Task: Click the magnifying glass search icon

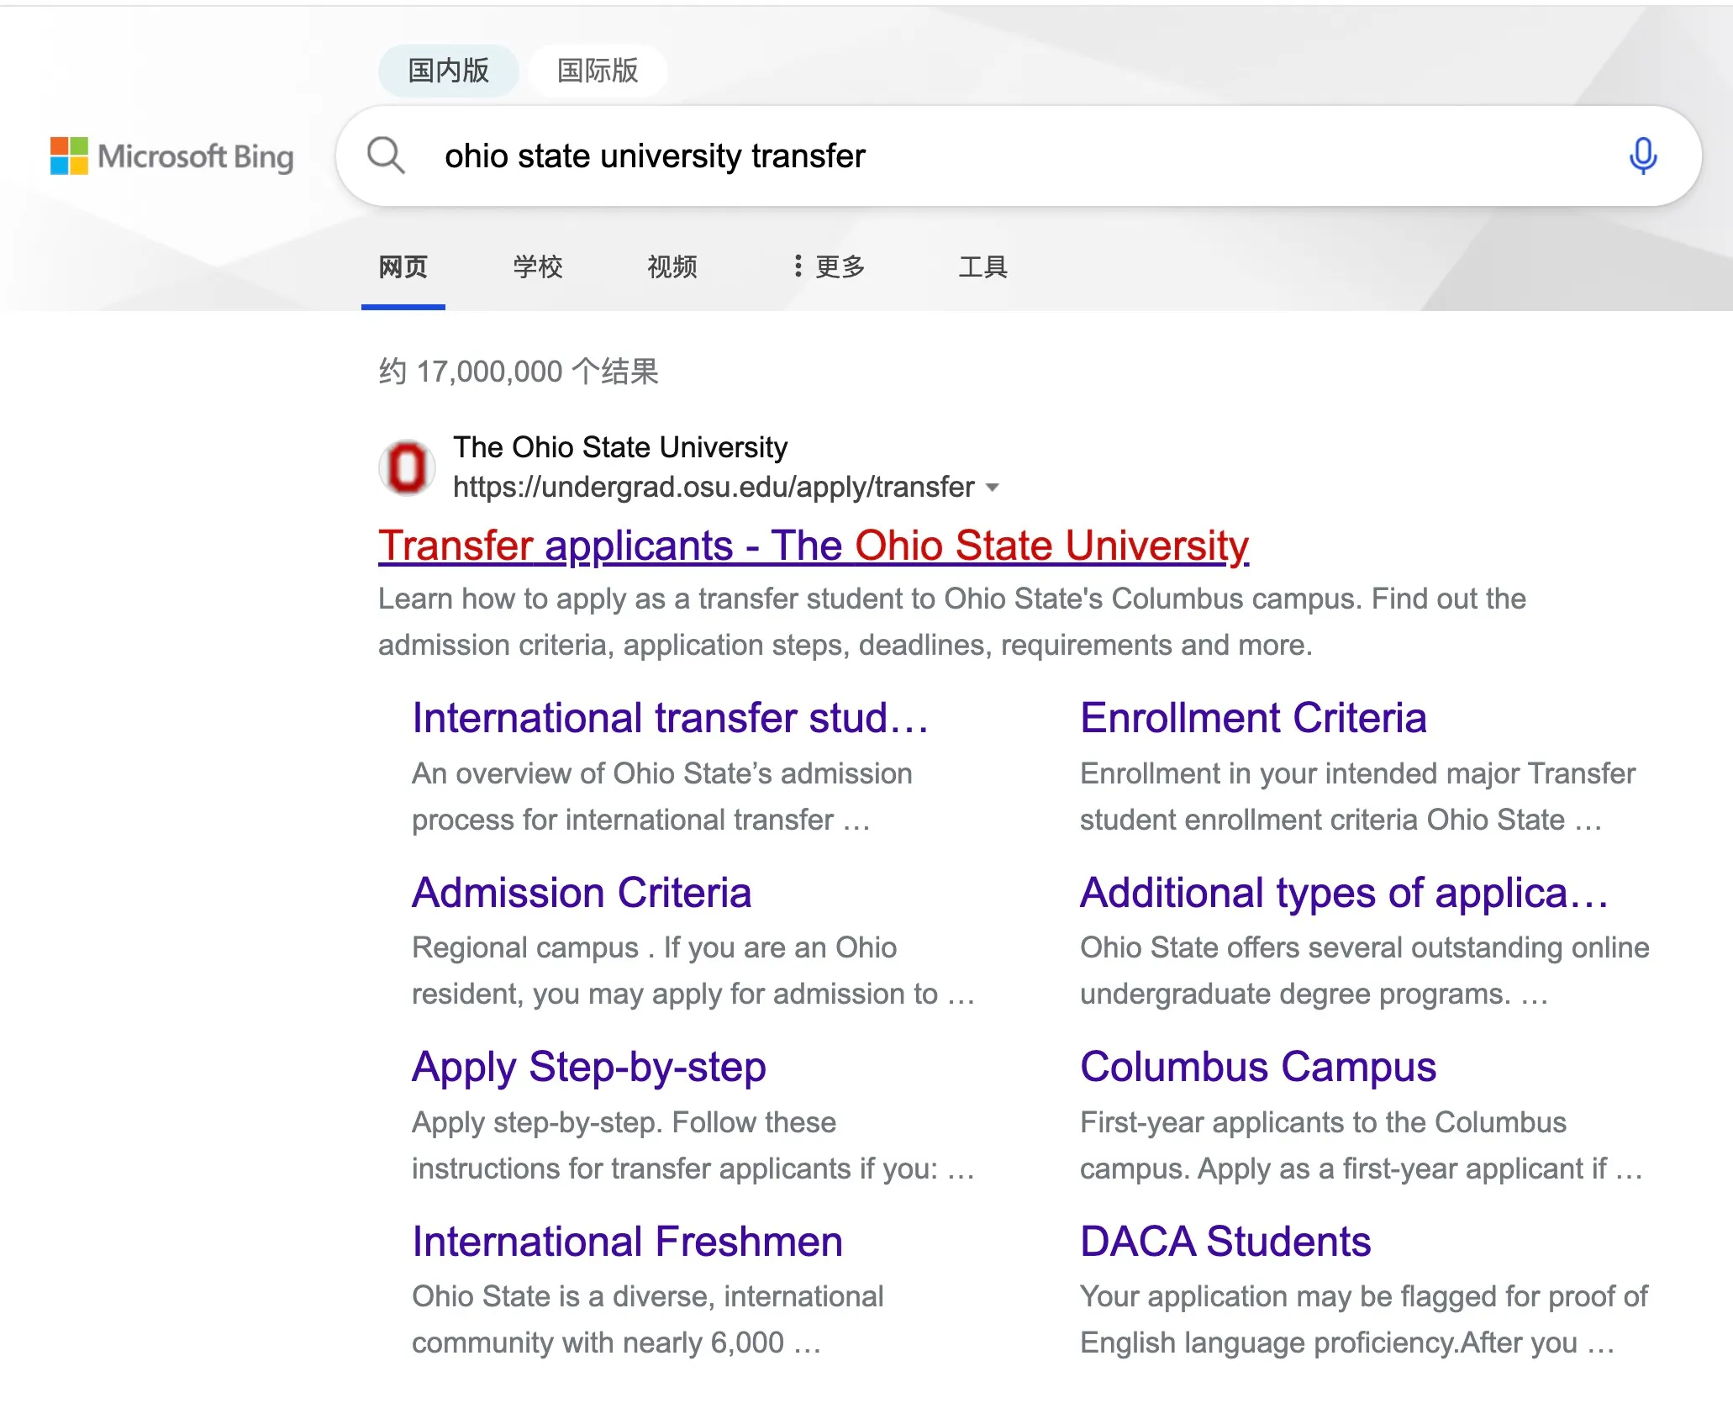Action: click(386, 156)
